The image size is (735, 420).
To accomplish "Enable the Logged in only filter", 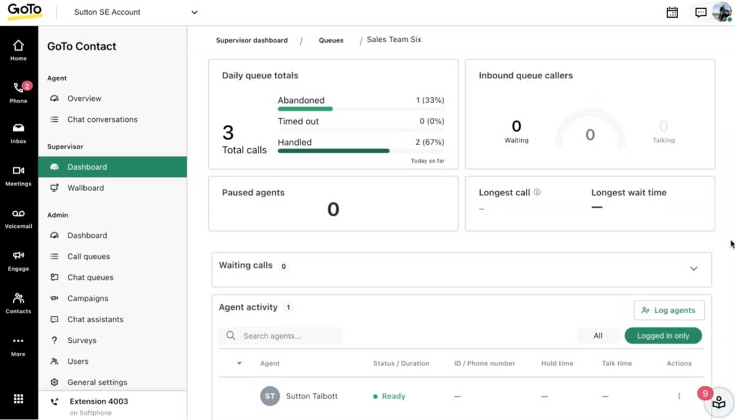I will [663, 336].
